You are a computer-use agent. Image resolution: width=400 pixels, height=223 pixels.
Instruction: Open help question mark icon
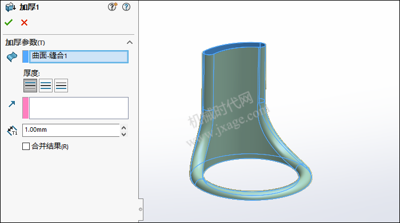point(126,7)
